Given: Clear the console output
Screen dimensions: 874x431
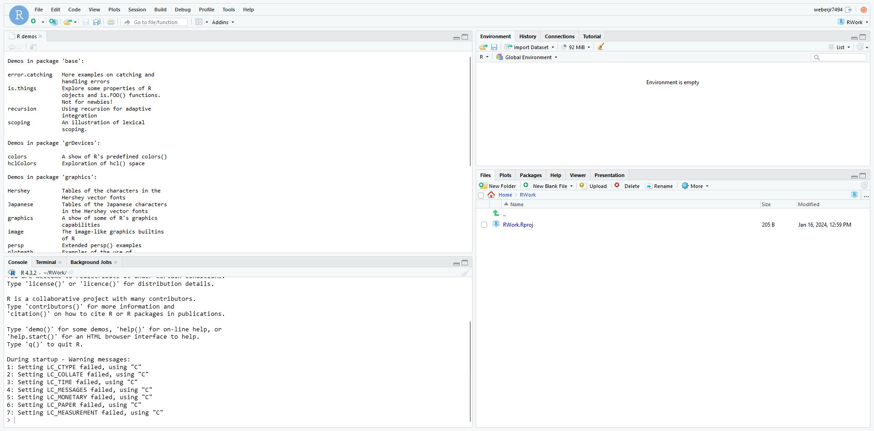Looking at the screenshot, I should click(x=465, y=273).
